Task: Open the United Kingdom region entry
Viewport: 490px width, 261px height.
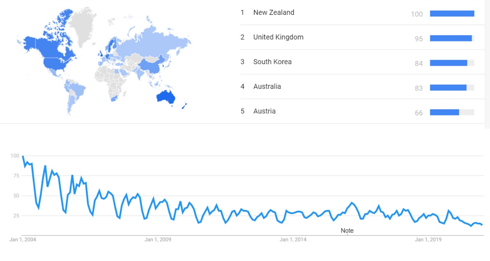Action: click(x=278, y=37)
